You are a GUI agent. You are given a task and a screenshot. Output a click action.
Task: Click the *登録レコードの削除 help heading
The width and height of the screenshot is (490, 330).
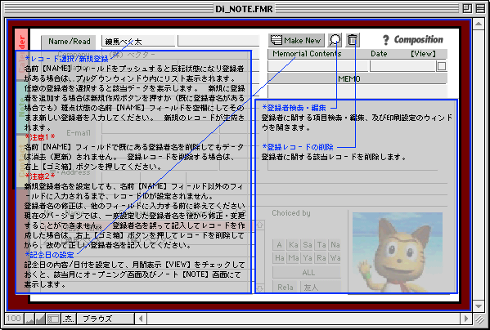[x=298, y=147]
